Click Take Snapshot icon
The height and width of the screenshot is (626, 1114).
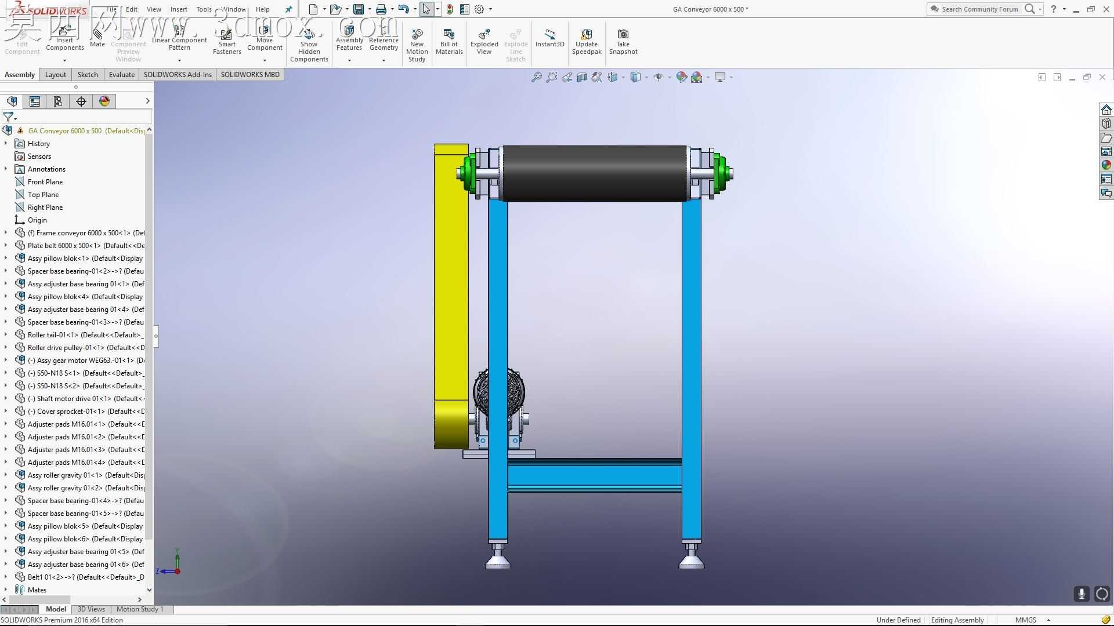coord(623,41)
